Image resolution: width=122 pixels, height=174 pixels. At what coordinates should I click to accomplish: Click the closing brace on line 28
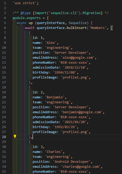coord(30,137)
